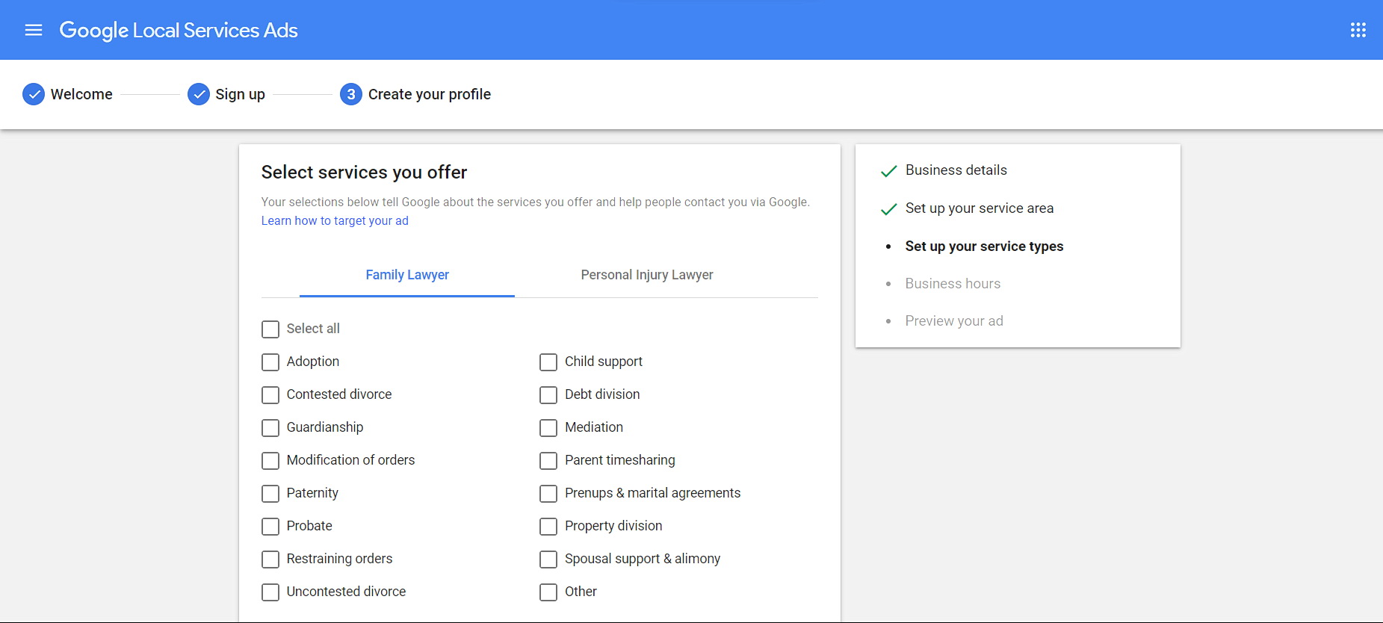This screenshot has width=1383, height=623.
Task: Click the Business details green checkmark
Action: [x=888, y=171]
